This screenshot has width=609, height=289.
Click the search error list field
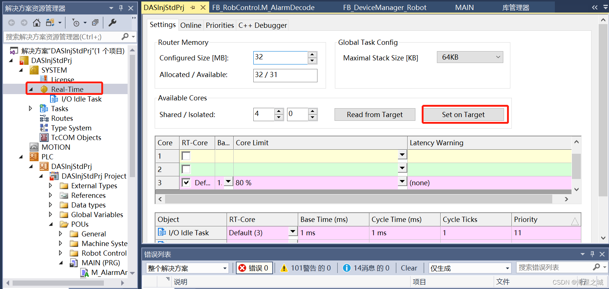point(554,267)
